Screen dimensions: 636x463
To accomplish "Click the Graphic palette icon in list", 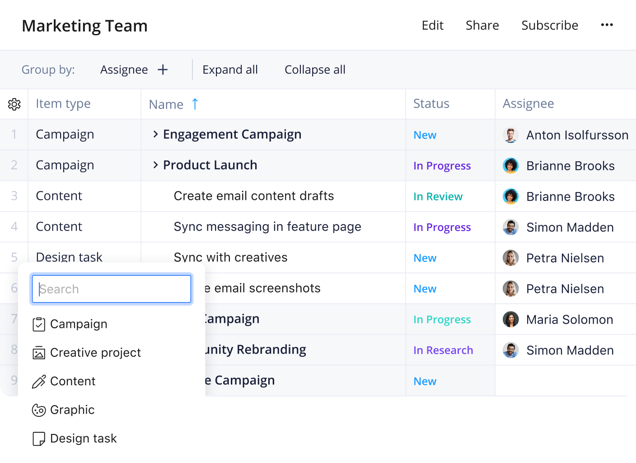I will (x=39, y=410).
